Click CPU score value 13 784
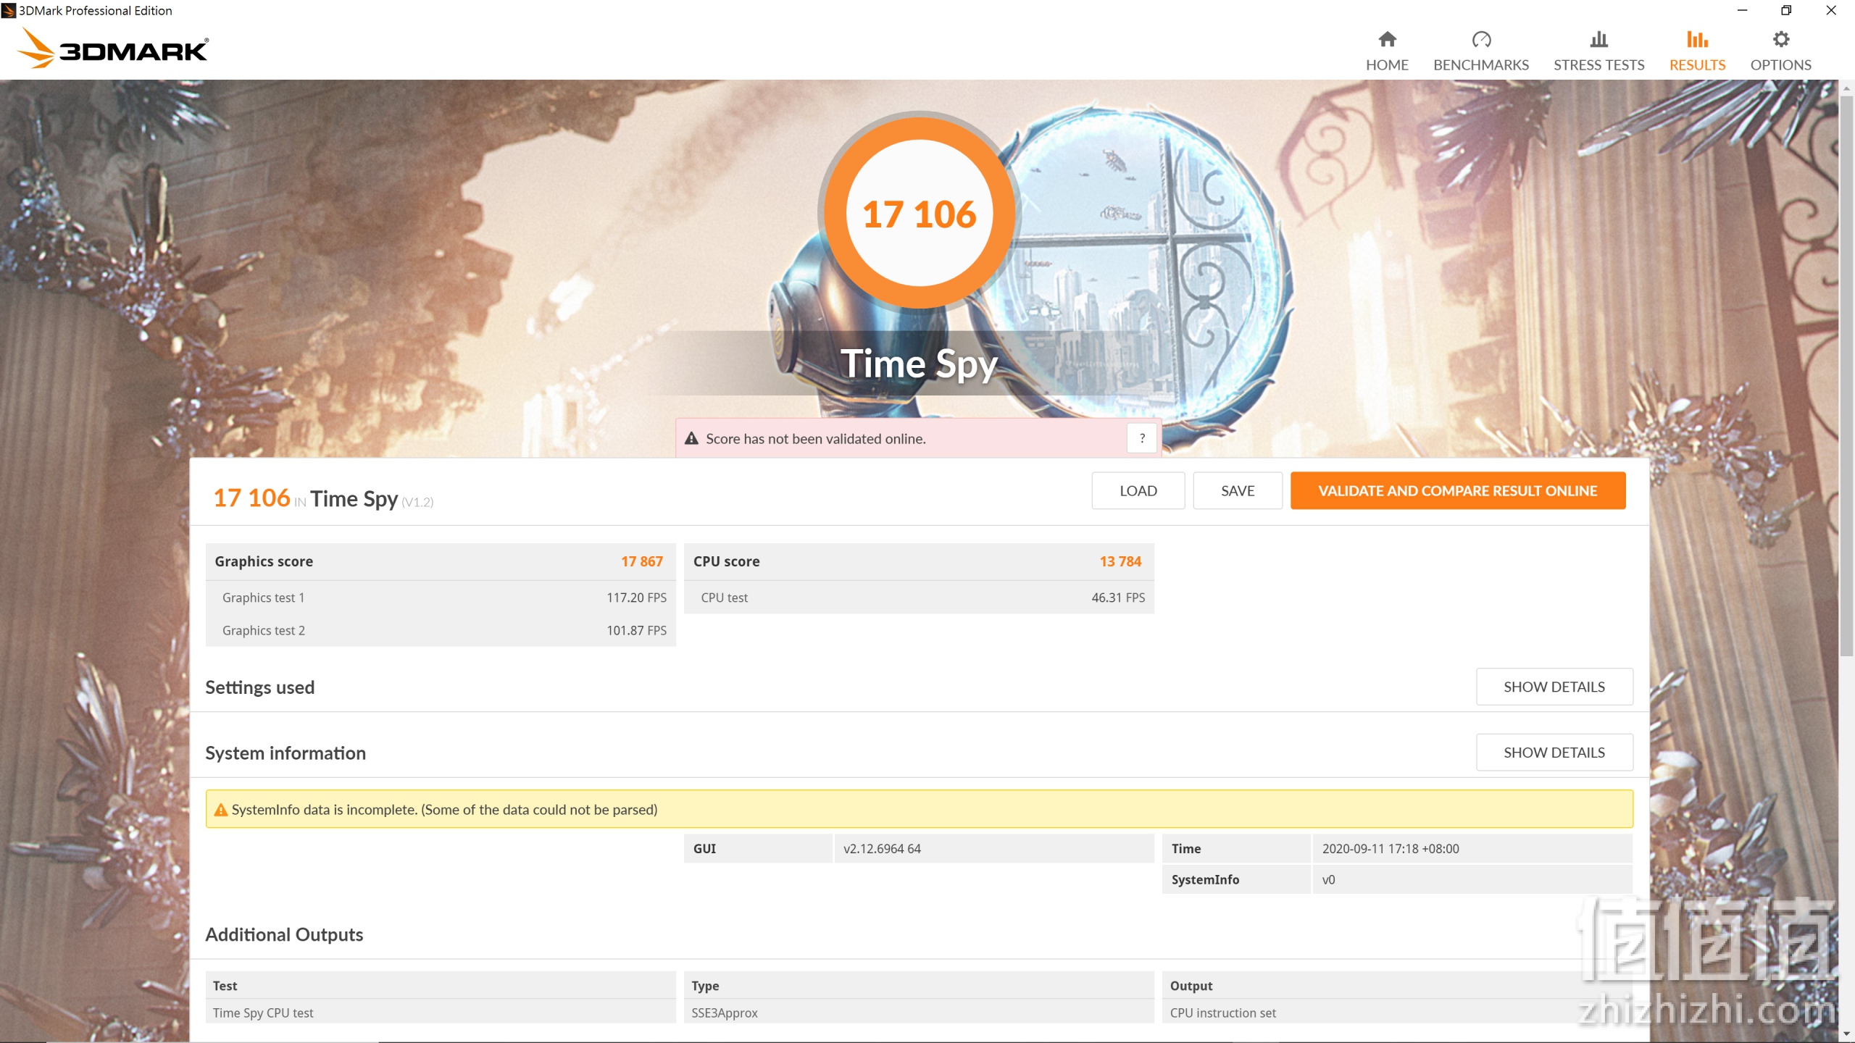Image resolution: width=1855 pixels, height=1043 pixels. coord(1120,561)
